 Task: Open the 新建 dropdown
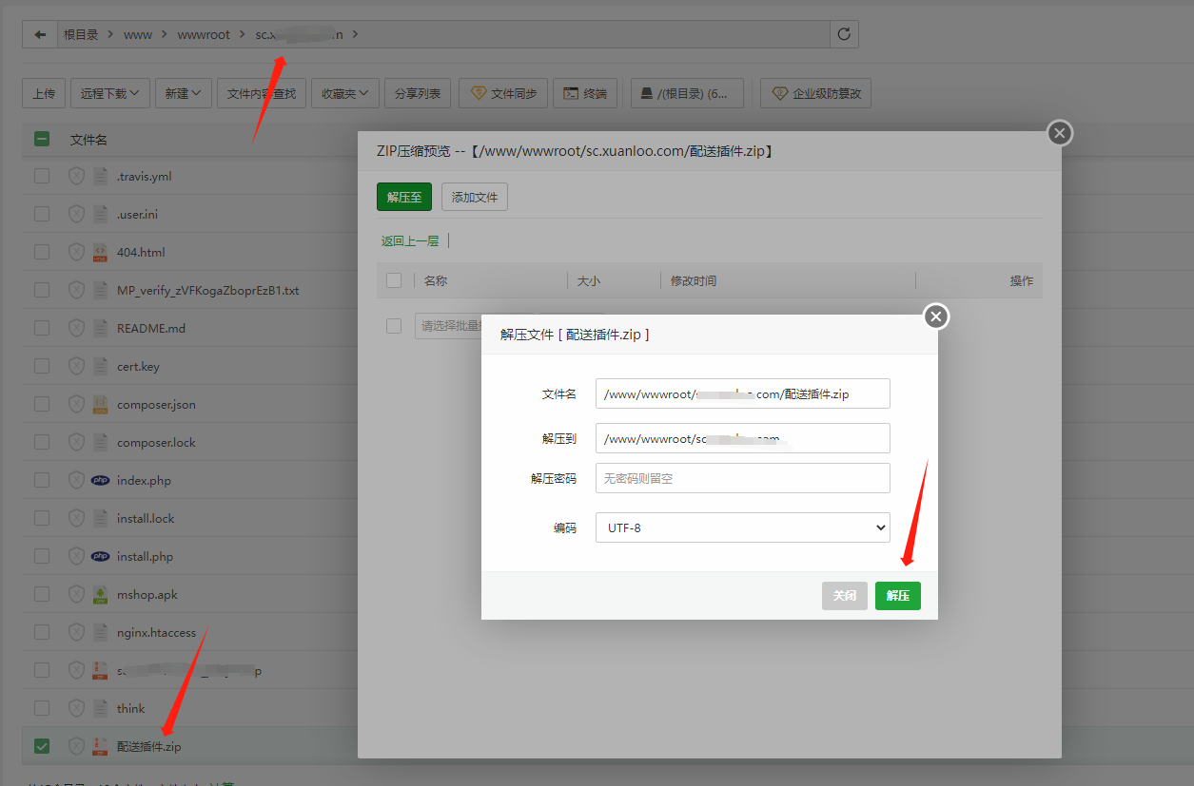pos(183,93)
